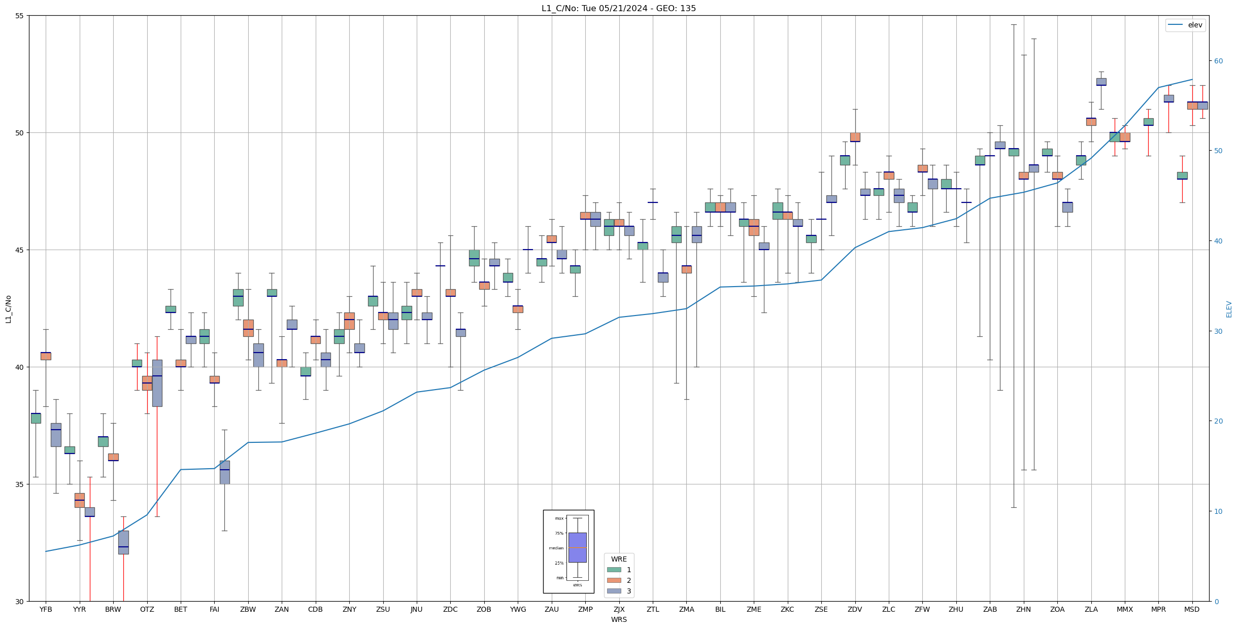Click the ZSE x-axis label
Image resolution: width=1238 pixels, height=628 pixels.
(x=821, y=609)
